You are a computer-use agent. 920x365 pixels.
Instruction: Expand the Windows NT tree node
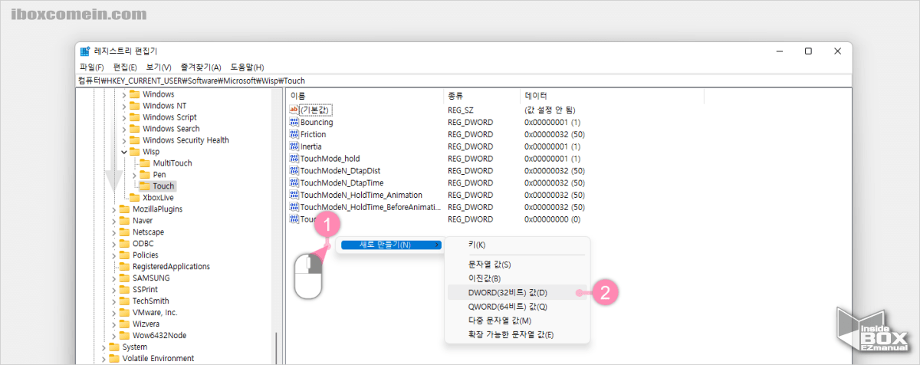tap(124, 106)
